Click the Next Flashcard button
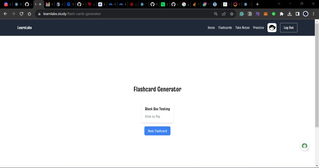Screen dimensions: 319x168 (158, 131)
